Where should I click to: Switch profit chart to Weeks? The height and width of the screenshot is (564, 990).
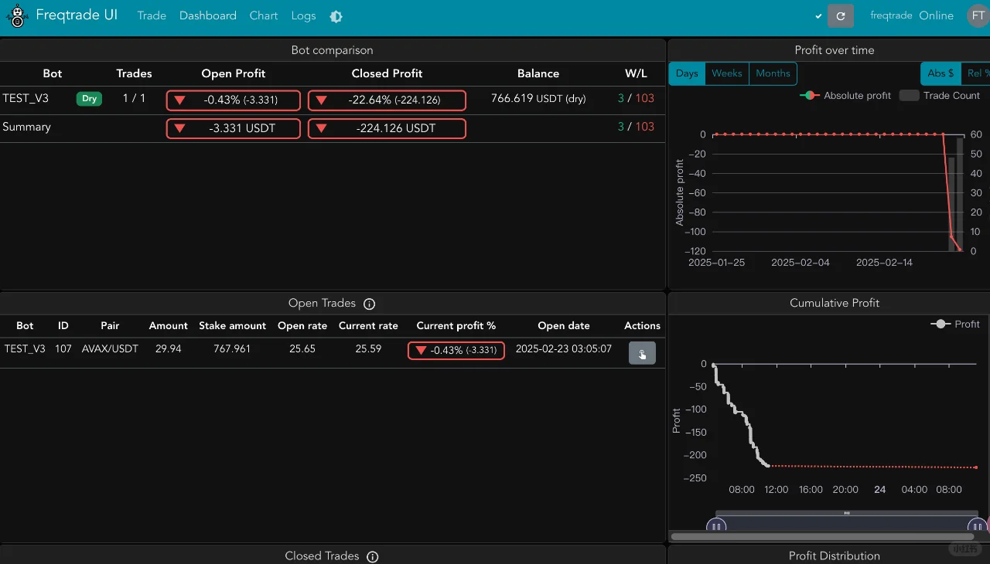(727, 73)
